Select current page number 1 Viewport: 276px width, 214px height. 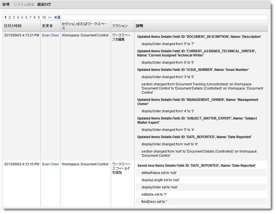[x=5, y=17]
